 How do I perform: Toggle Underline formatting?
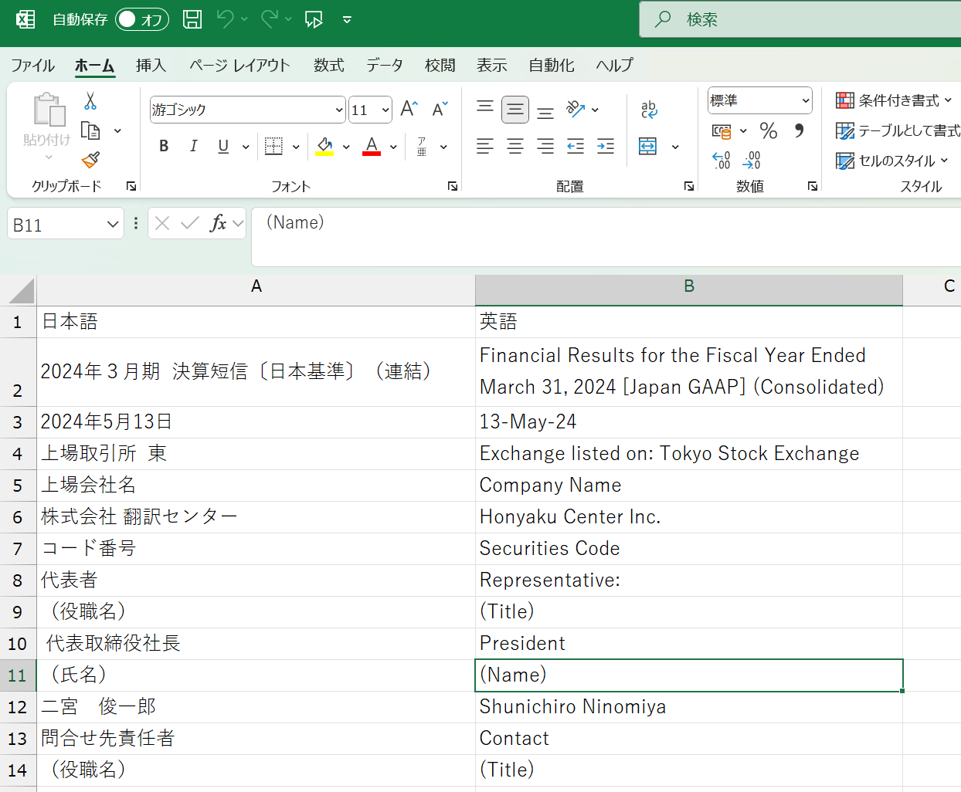pos(223,146)
